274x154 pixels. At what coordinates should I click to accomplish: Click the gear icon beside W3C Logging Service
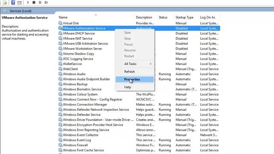[x=60, y=59]
